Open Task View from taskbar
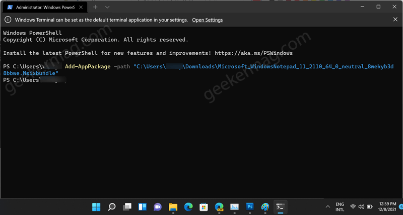The height and width of the screenshot is (215, 403). (127, 207)
